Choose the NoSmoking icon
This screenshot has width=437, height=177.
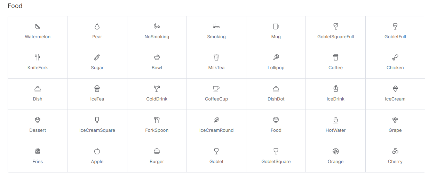click(x=157, y=26)
